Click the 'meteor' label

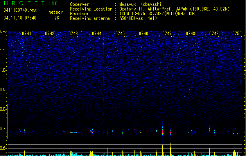[x=56, y=12]
